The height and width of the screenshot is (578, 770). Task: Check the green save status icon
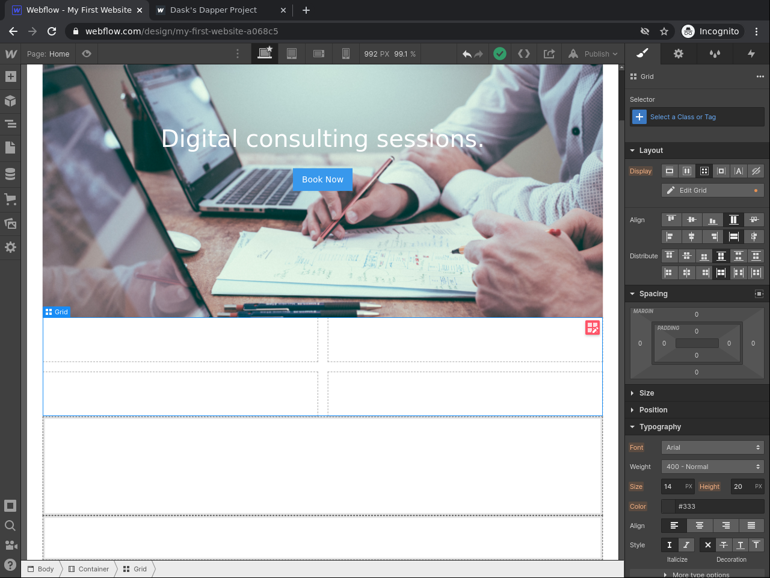click(x=500, y=54)
